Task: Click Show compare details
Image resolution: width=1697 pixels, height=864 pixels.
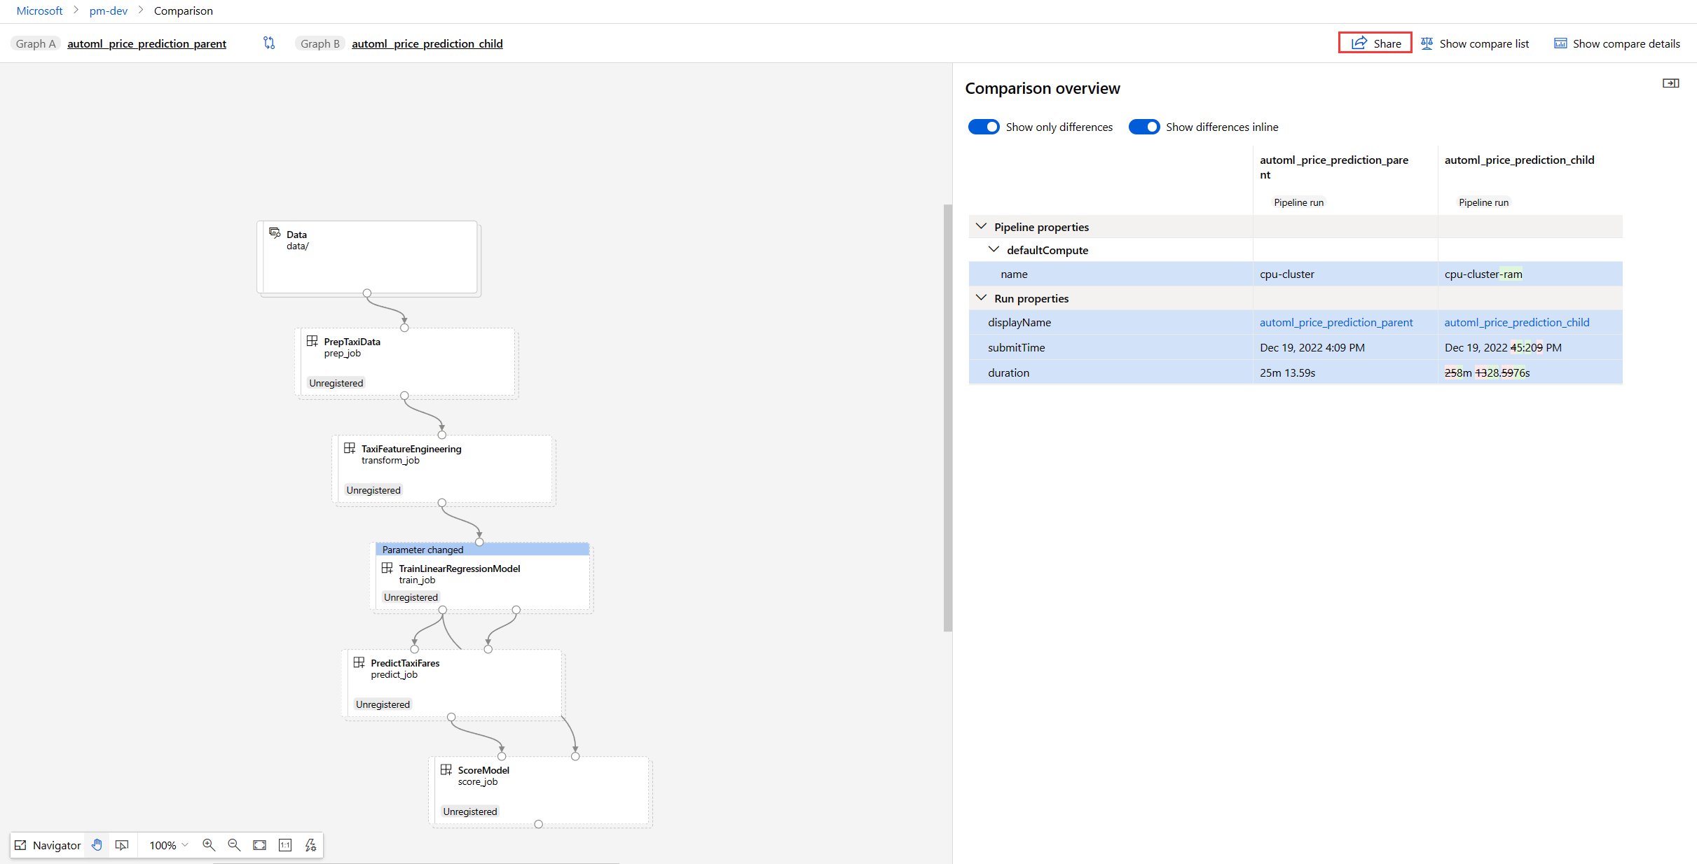Action: [1617, 43]
